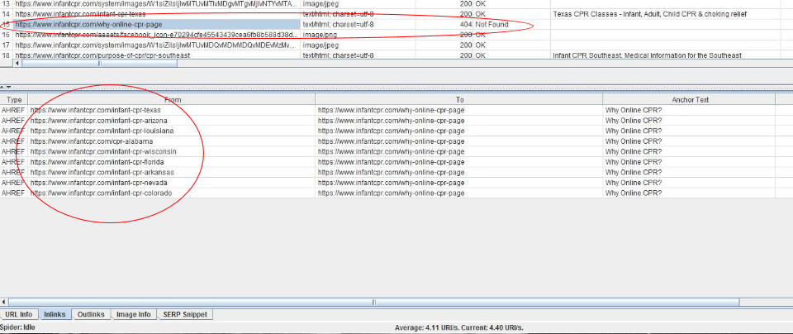Sort inlinks by the Type column header
793x334 pixels.
tap(14, 100)
